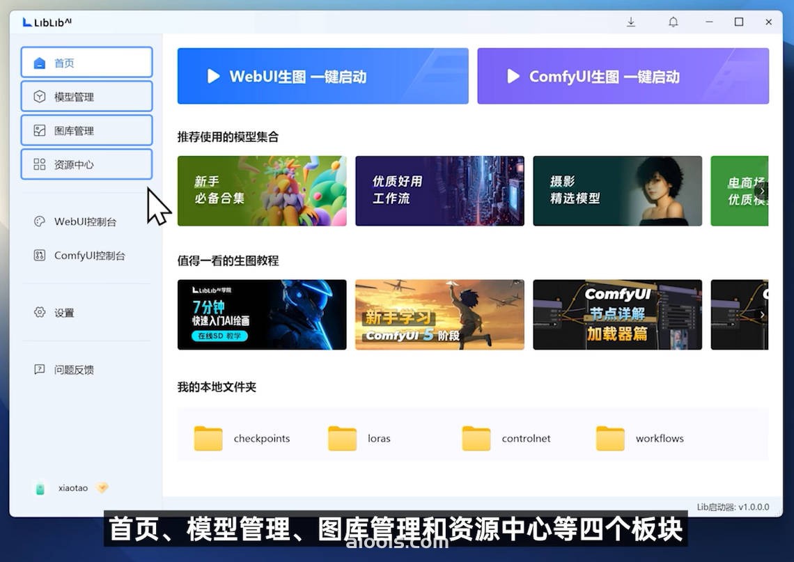Viewport: 794px width, 562px height.
Task: Close the LibLib window
Action: pyautogui.click(x=769, y=22)
